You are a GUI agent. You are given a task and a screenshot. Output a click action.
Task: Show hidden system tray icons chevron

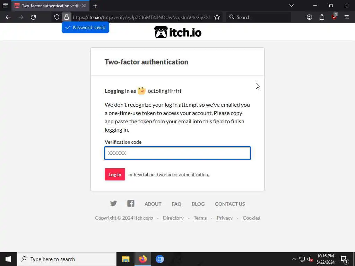click(293, 259)
